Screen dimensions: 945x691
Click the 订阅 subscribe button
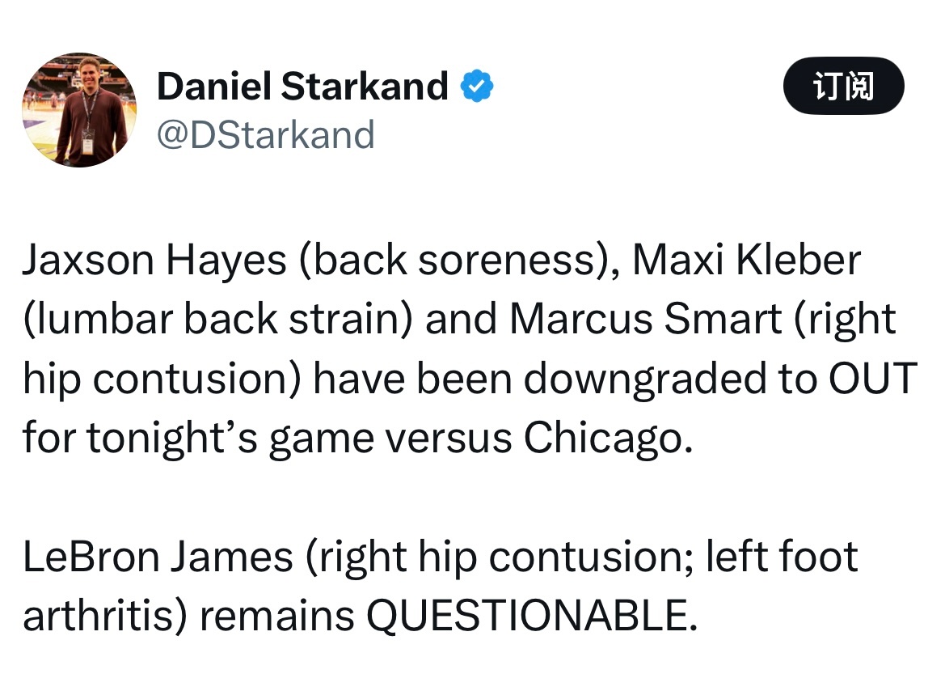pyautogui.click(x=843, y=85)
